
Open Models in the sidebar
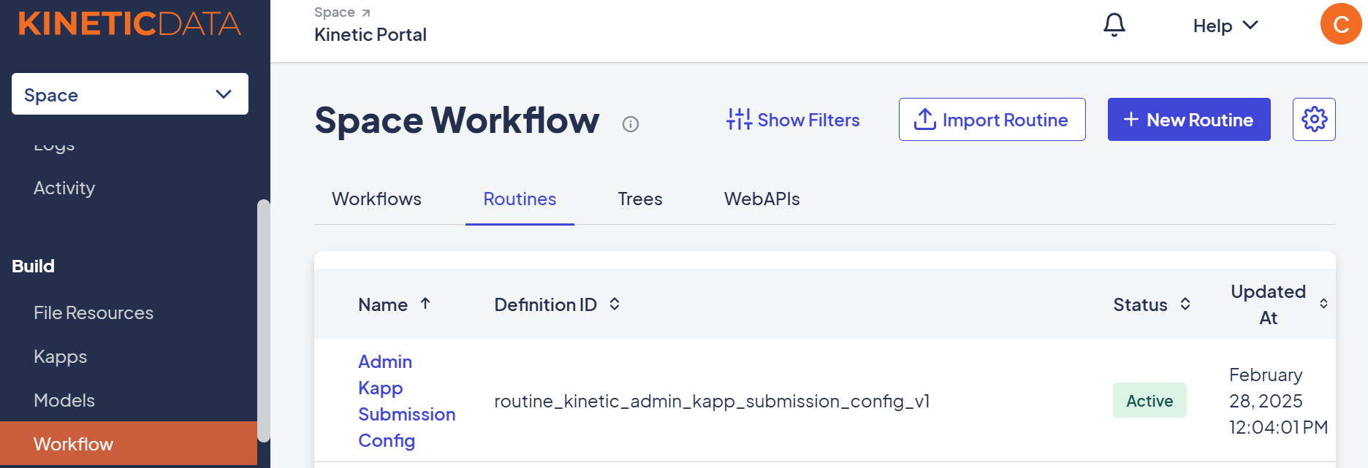coord(64,400)
